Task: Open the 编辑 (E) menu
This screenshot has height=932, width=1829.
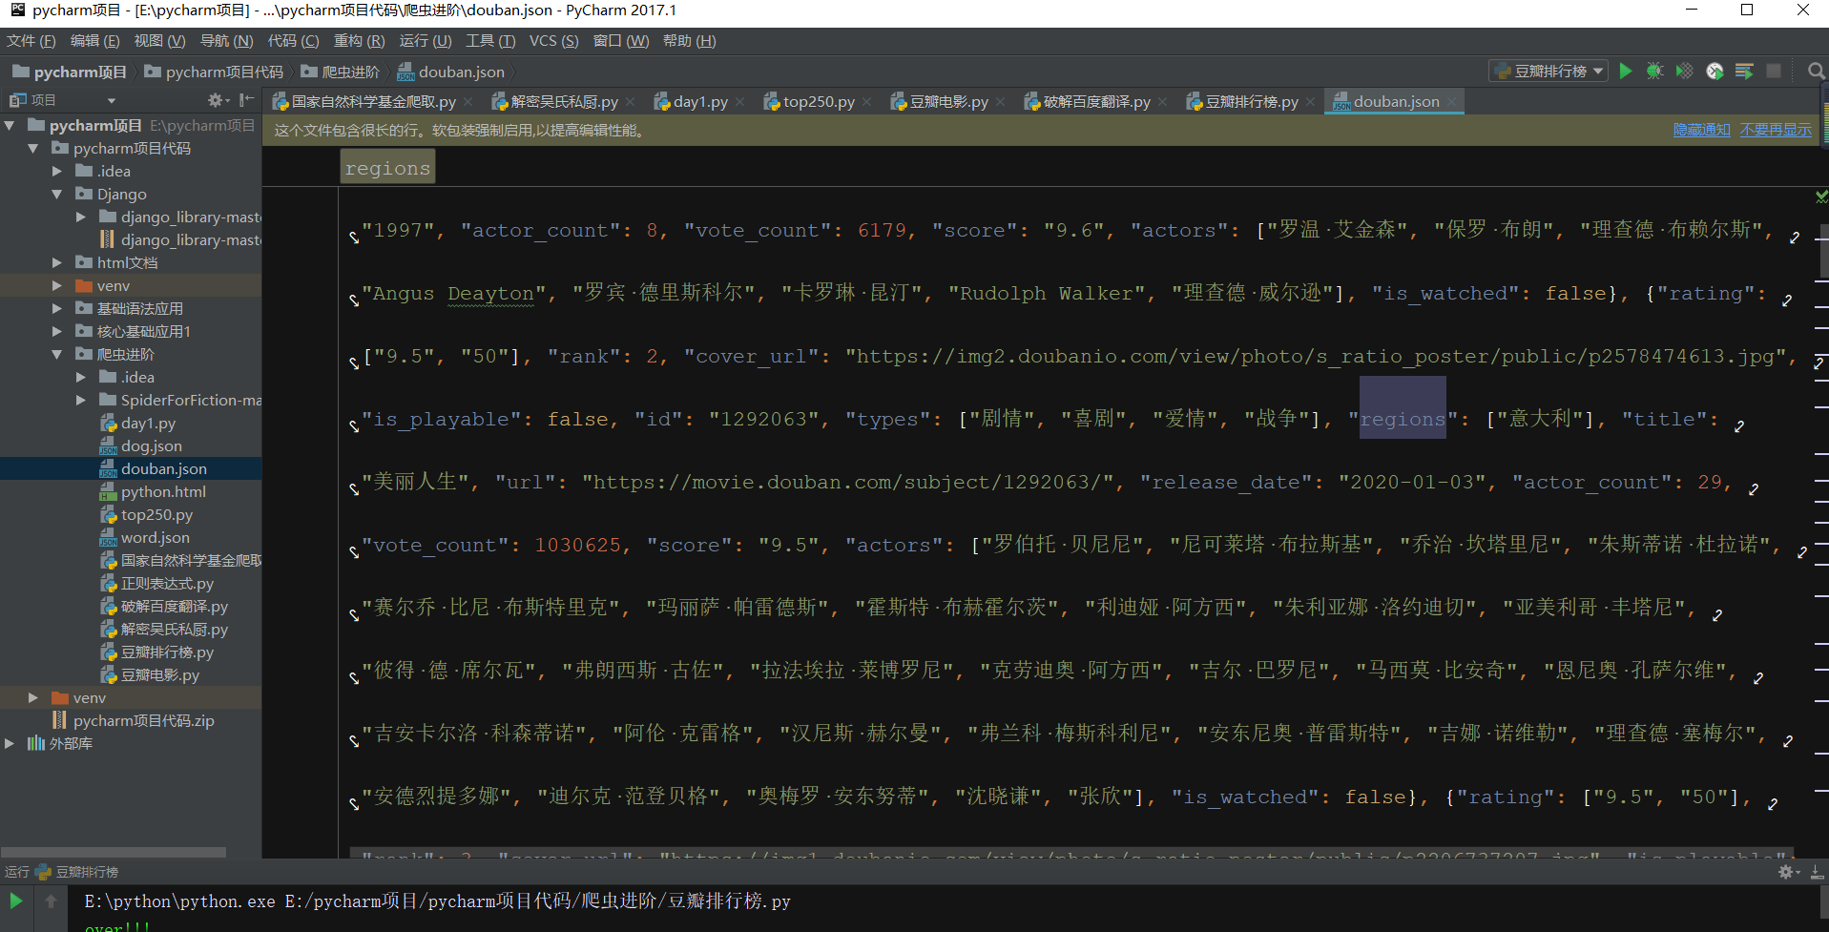Action: tap(95, 41)
